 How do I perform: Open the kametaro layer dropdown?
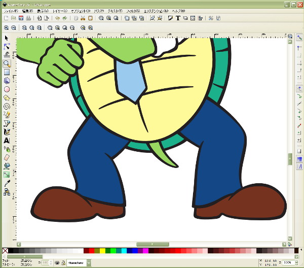click(89, 263)
